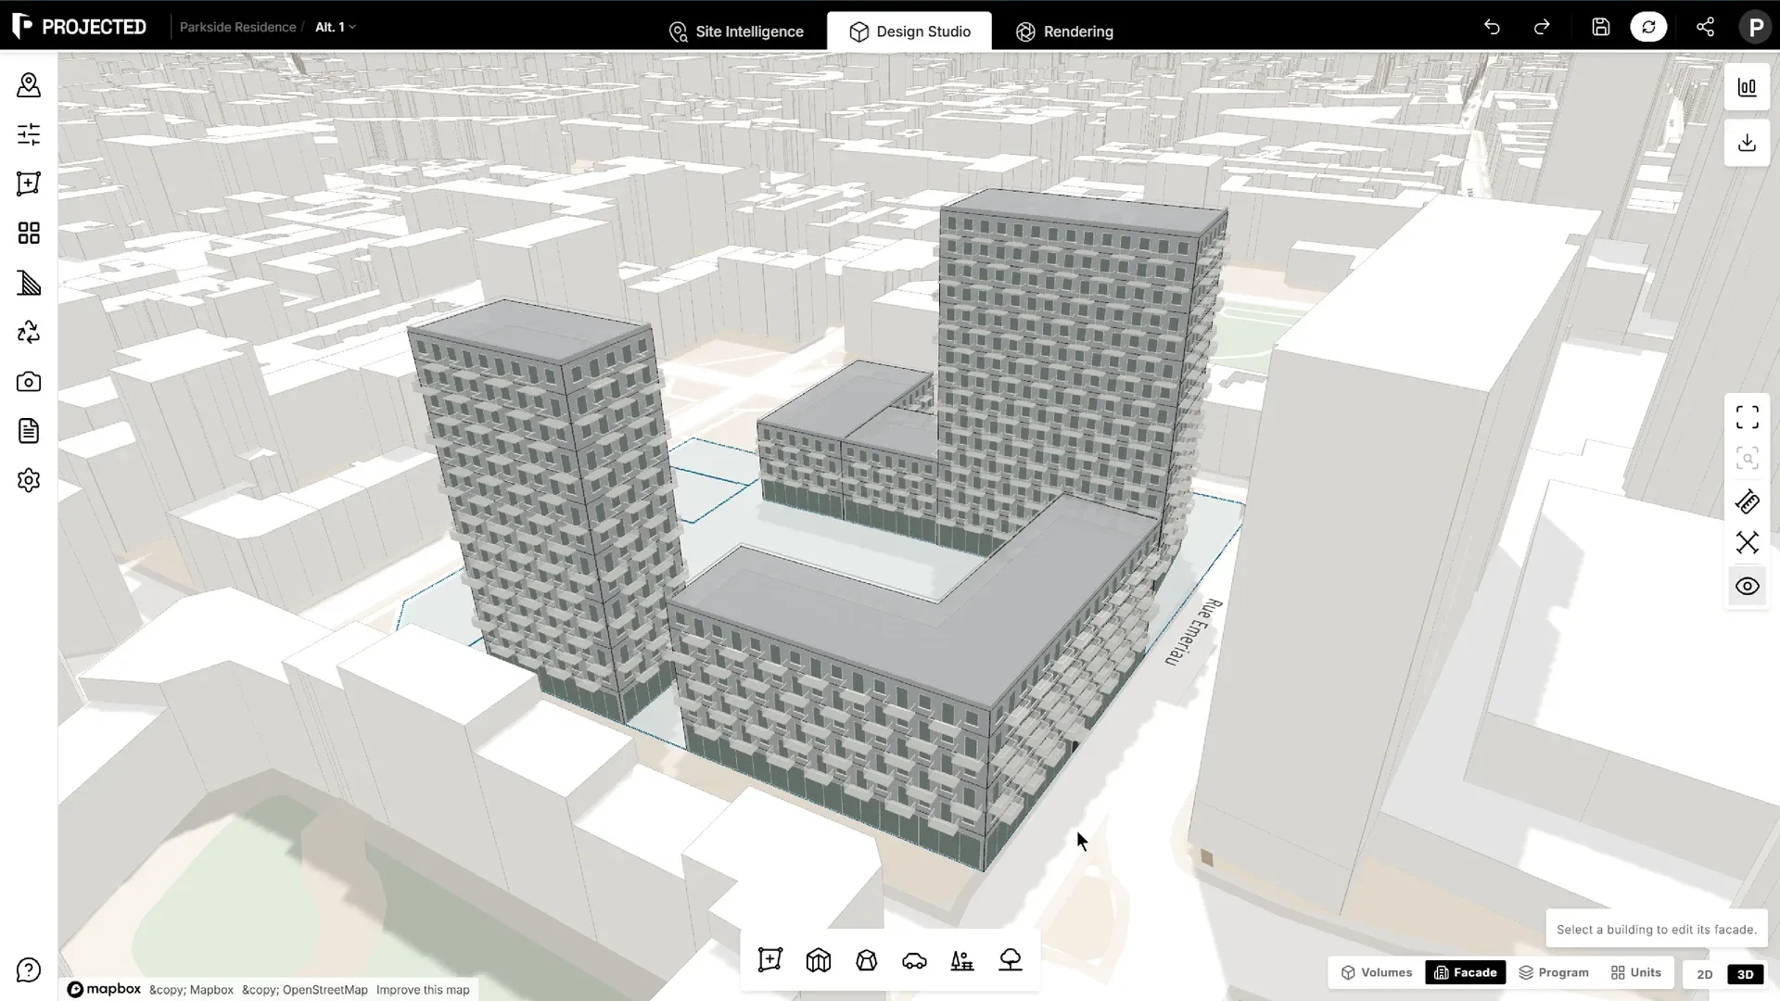This screenshot has height=1001, width=1780.
Task: Select the polygon shape tool in bottom toolbar
Action: (867, 960)
